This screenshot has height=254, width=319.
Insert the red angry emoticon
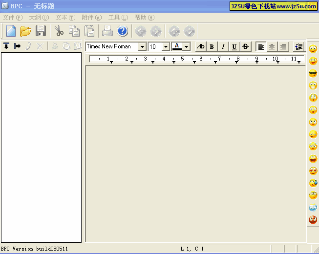(313, 220)
